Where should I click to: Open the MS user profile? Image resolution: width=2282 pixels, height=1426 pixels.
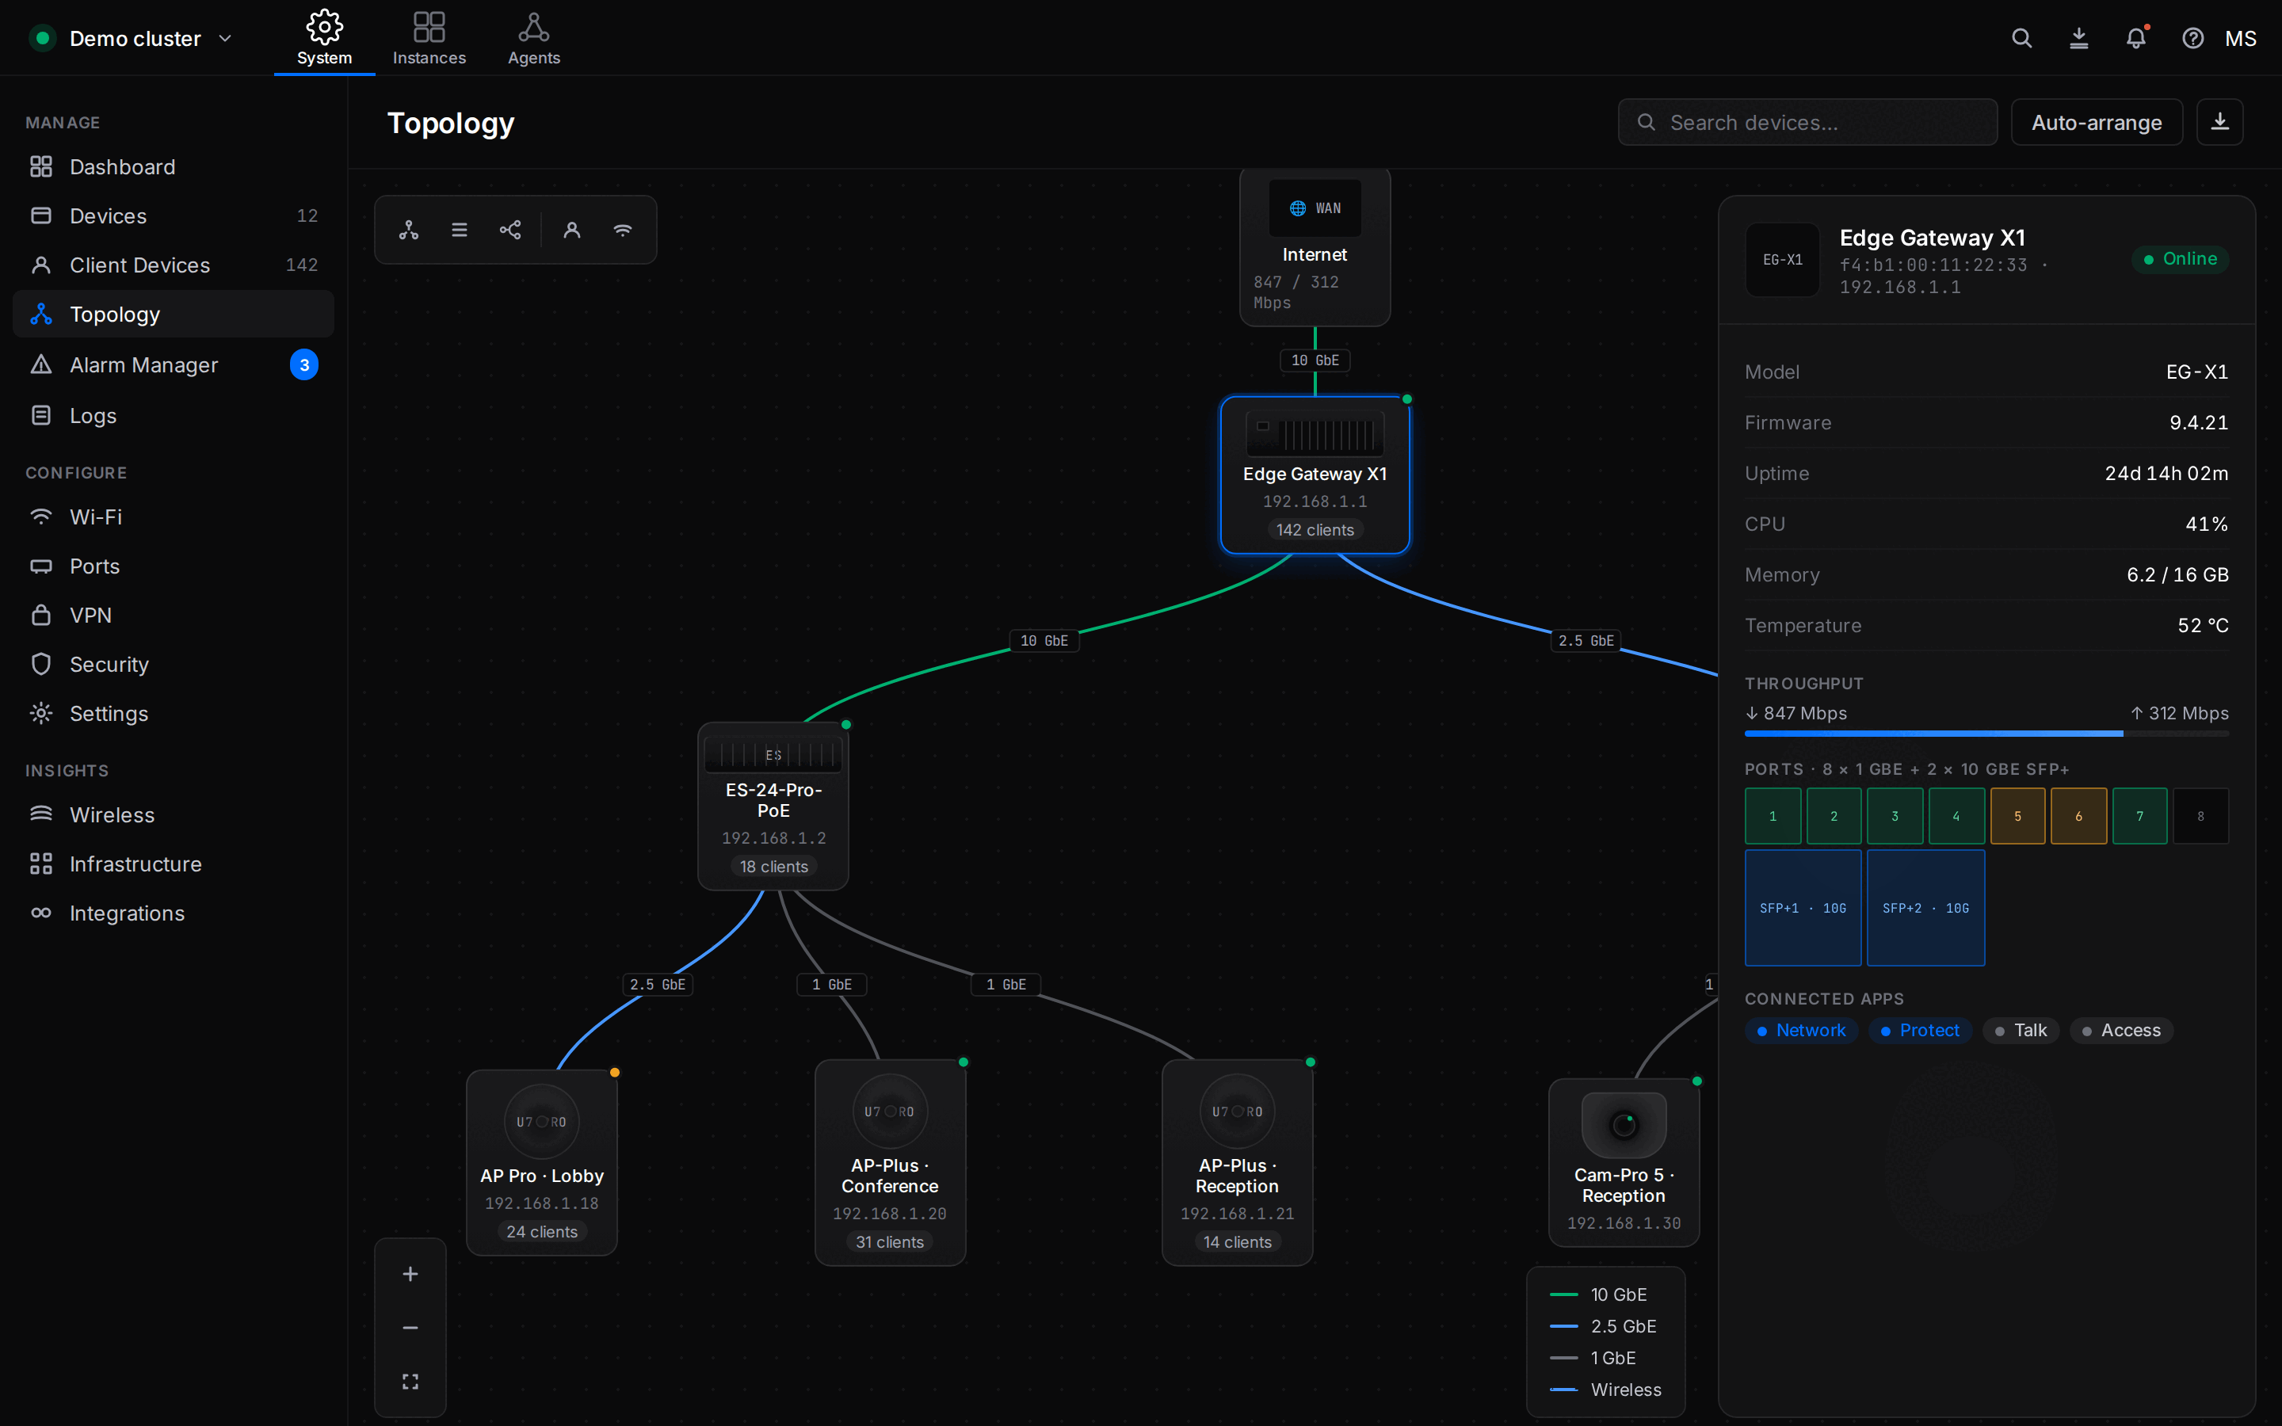click(x=2241, y=39)
